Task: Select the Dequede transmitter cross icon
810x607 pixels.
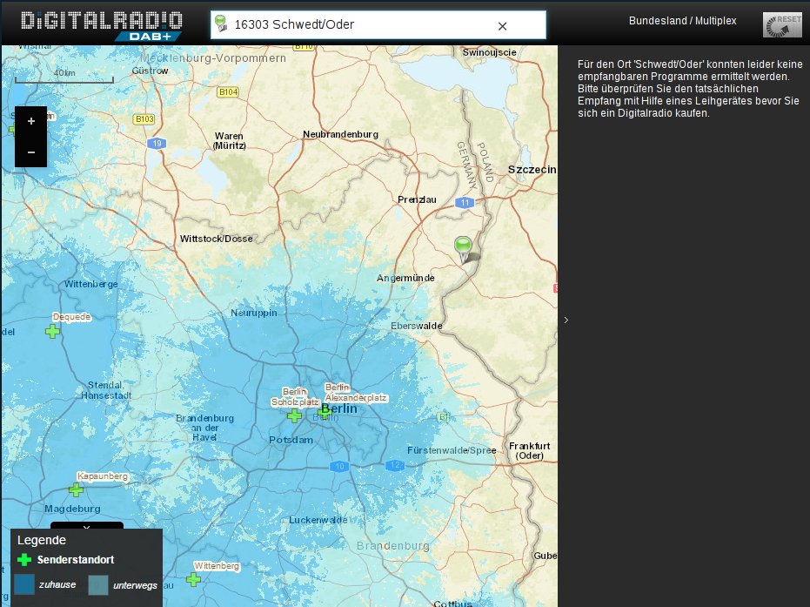Action: click(x=53, y=332)
